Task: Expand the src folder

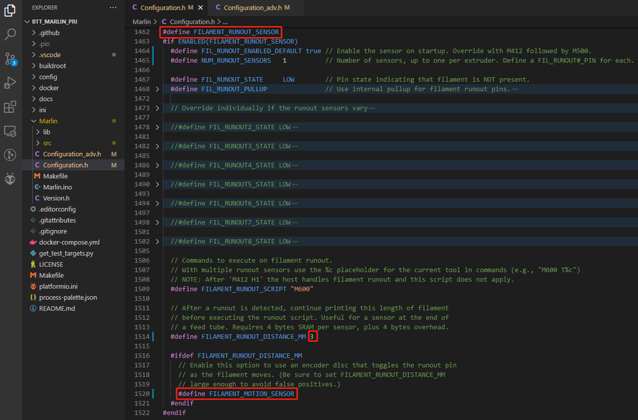Action: [x=47, y=143]
